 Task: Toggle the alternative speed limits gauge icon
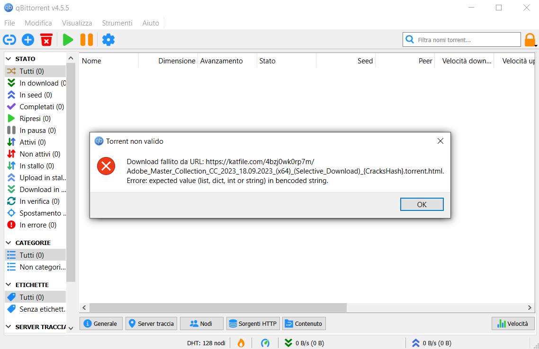[265, 343]
